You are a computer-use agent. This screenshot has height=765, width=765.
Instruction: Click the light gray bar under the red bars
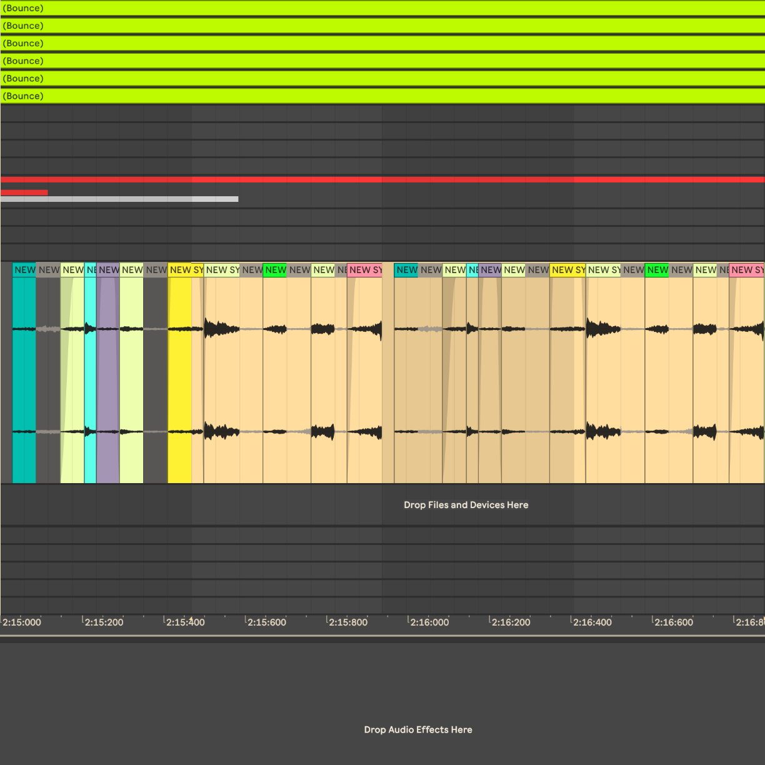(x=119, y=199)
